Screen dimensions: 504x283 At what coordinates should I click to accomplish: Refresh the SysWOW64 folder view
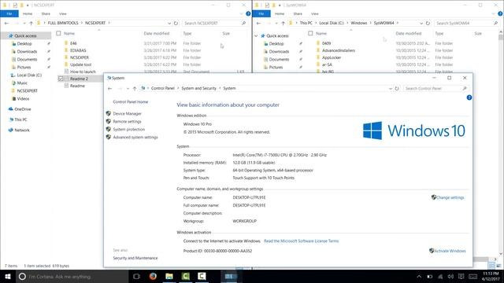(x=428, y=23)
